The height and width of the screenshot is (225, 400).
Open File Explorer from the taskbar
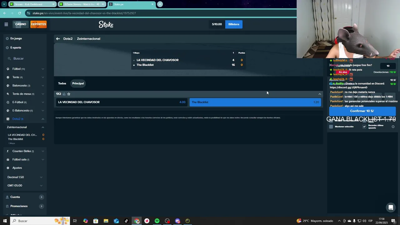[106, 221]
